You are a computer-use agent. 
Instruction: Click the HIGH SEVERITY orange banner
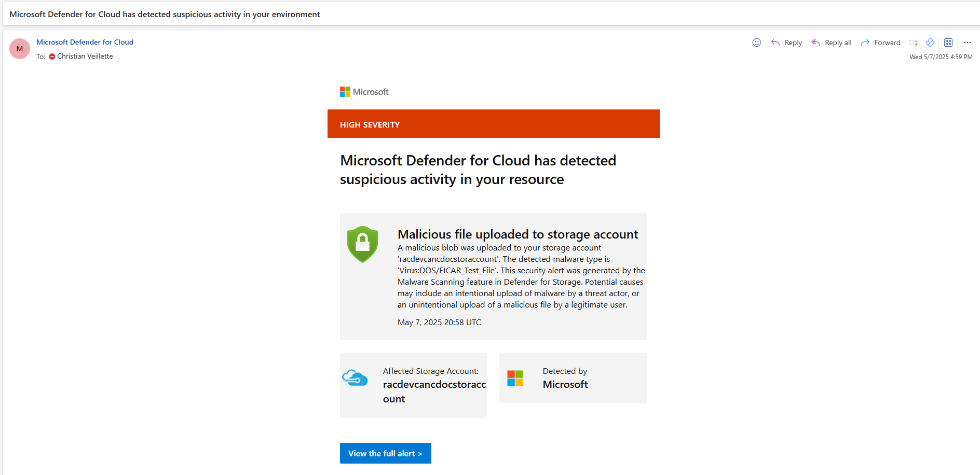tap(494, 123)
